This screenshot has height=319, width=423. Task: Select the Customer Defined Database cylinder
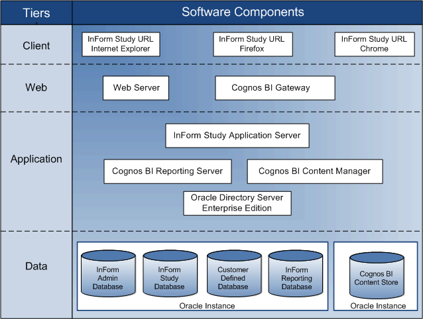pos(234,273)
